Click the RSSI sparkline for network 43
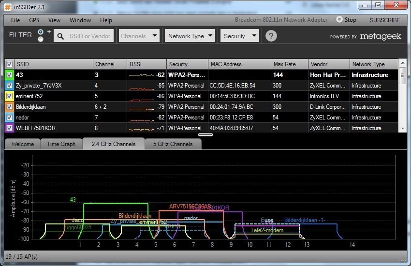411x266 pixels. [x=142, y=75]
